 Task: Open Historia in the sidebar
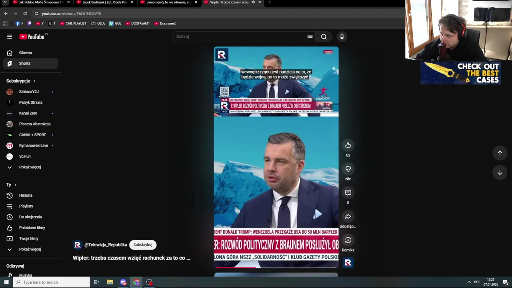(30, 196)
